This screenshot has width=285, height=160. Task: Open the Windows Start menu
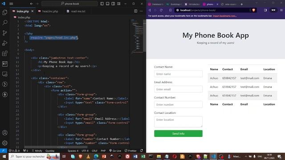click(4, 156)
